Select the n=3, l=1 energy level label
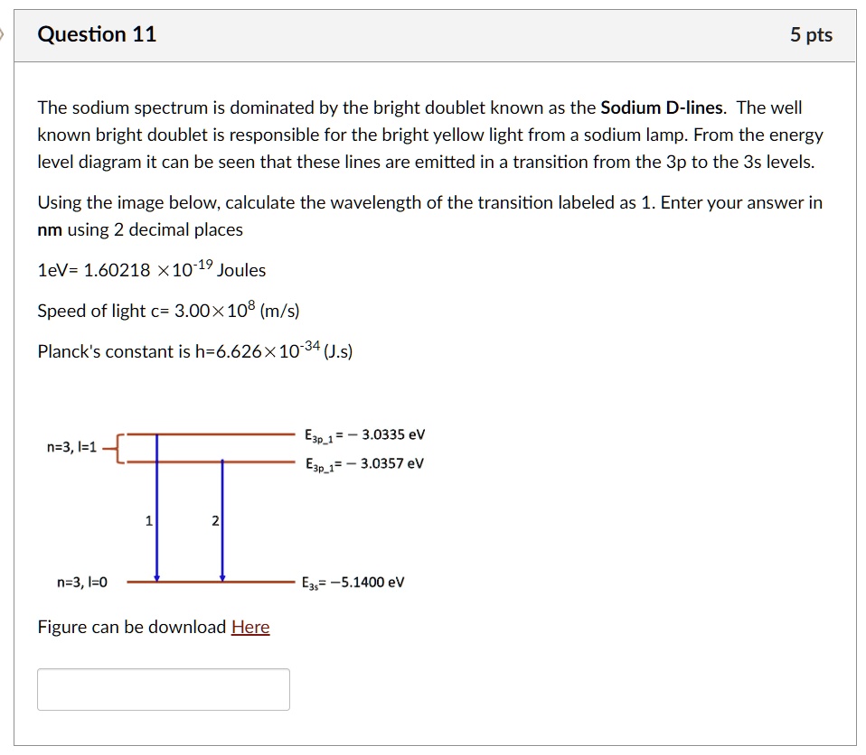 tap(70, 446)
